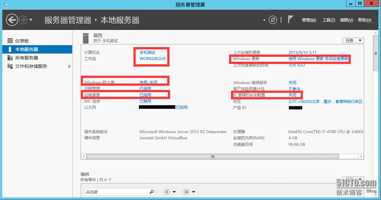Click the Intel(R) Core(TM) i7-4790 processor value

click(x=326, y=131)
